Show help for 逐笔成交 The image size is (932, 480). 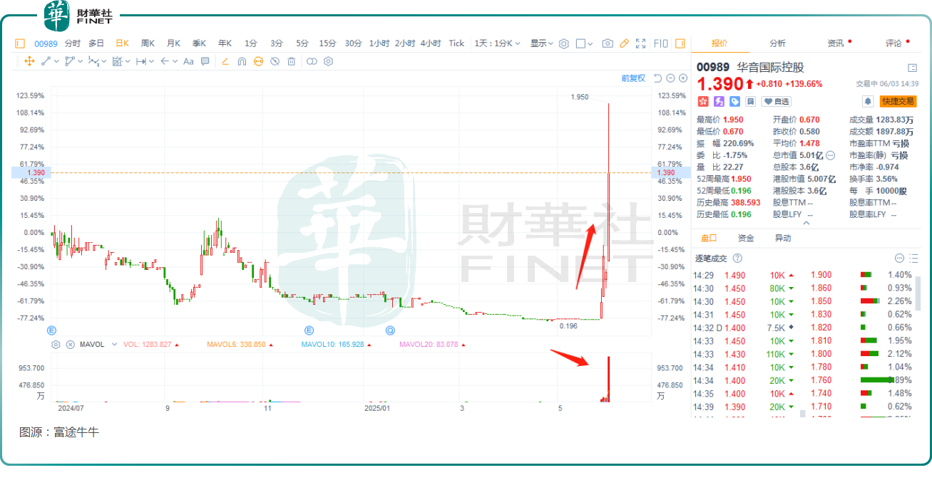tap(737, 258)
